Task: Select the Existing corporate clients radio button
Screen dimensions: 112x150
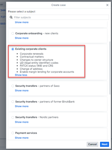Action: click(x=13, y=49)
